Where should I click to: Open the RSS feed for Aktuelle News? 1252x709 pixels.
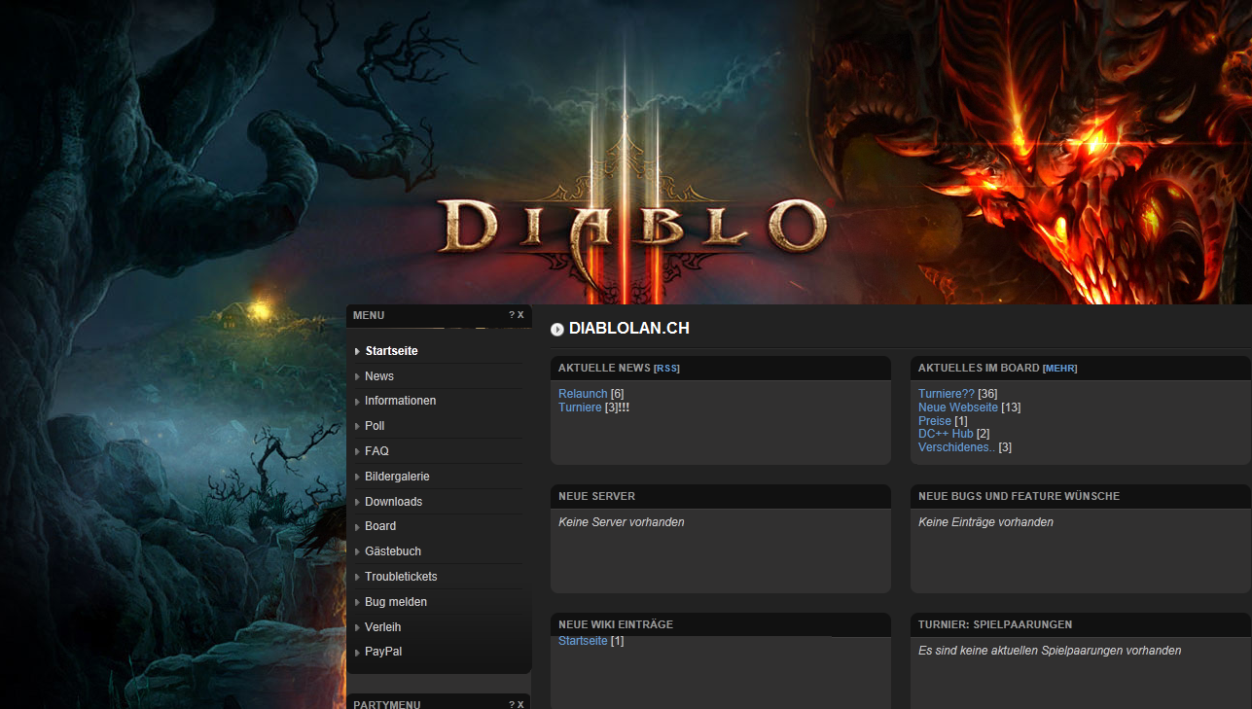pos(666,369)
